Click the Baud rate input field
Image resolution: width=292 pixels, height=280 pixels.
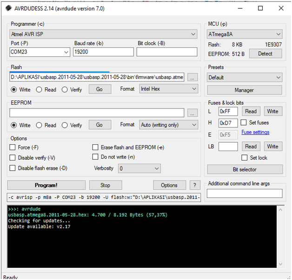pos(103,52)
